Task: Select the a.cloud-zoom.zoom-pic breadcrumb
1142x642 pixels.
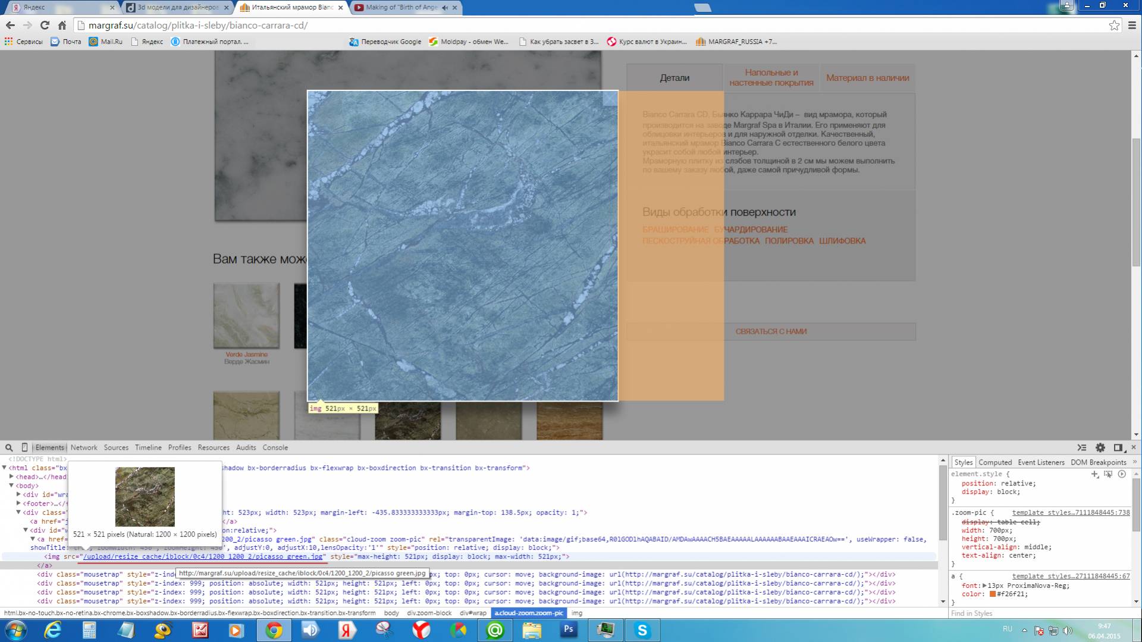Action: coord(529,613)
